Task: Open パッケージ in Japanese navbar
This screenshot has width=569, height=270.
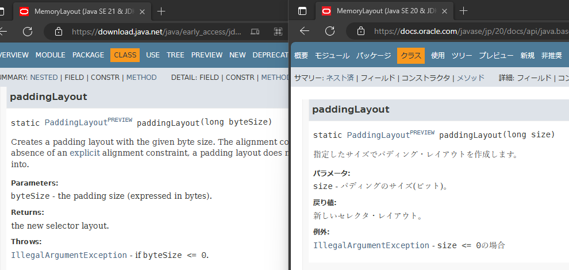Action: coord(374,56)
